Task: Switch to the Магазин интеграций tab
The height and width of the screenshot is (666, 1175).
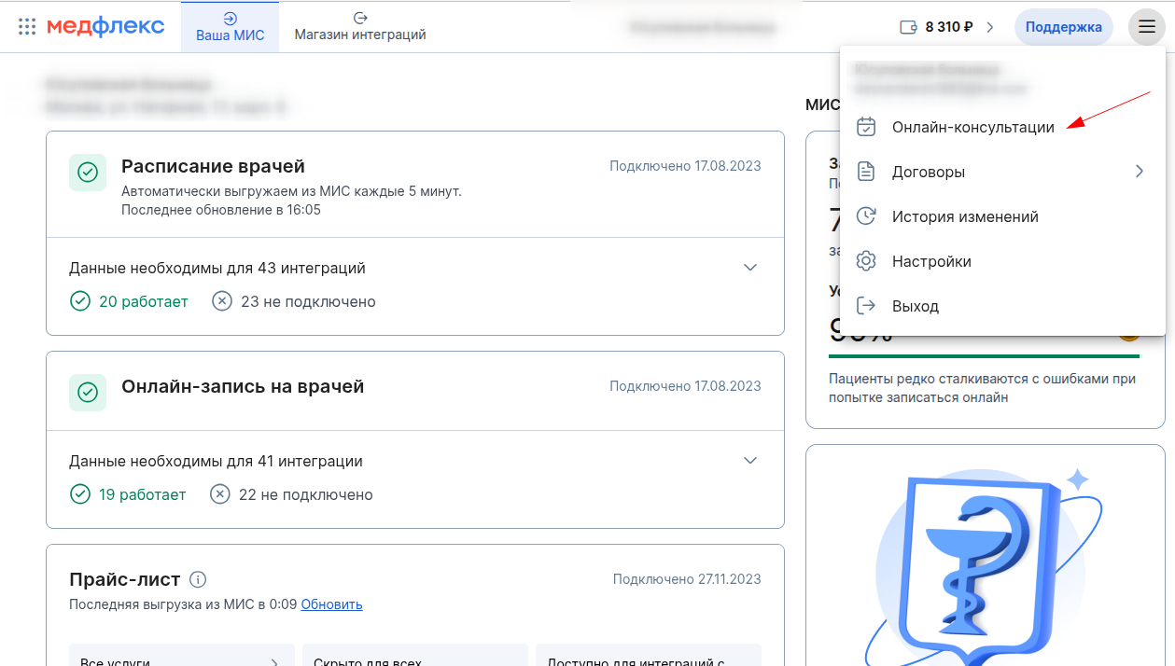Action: tap(360, 27)
